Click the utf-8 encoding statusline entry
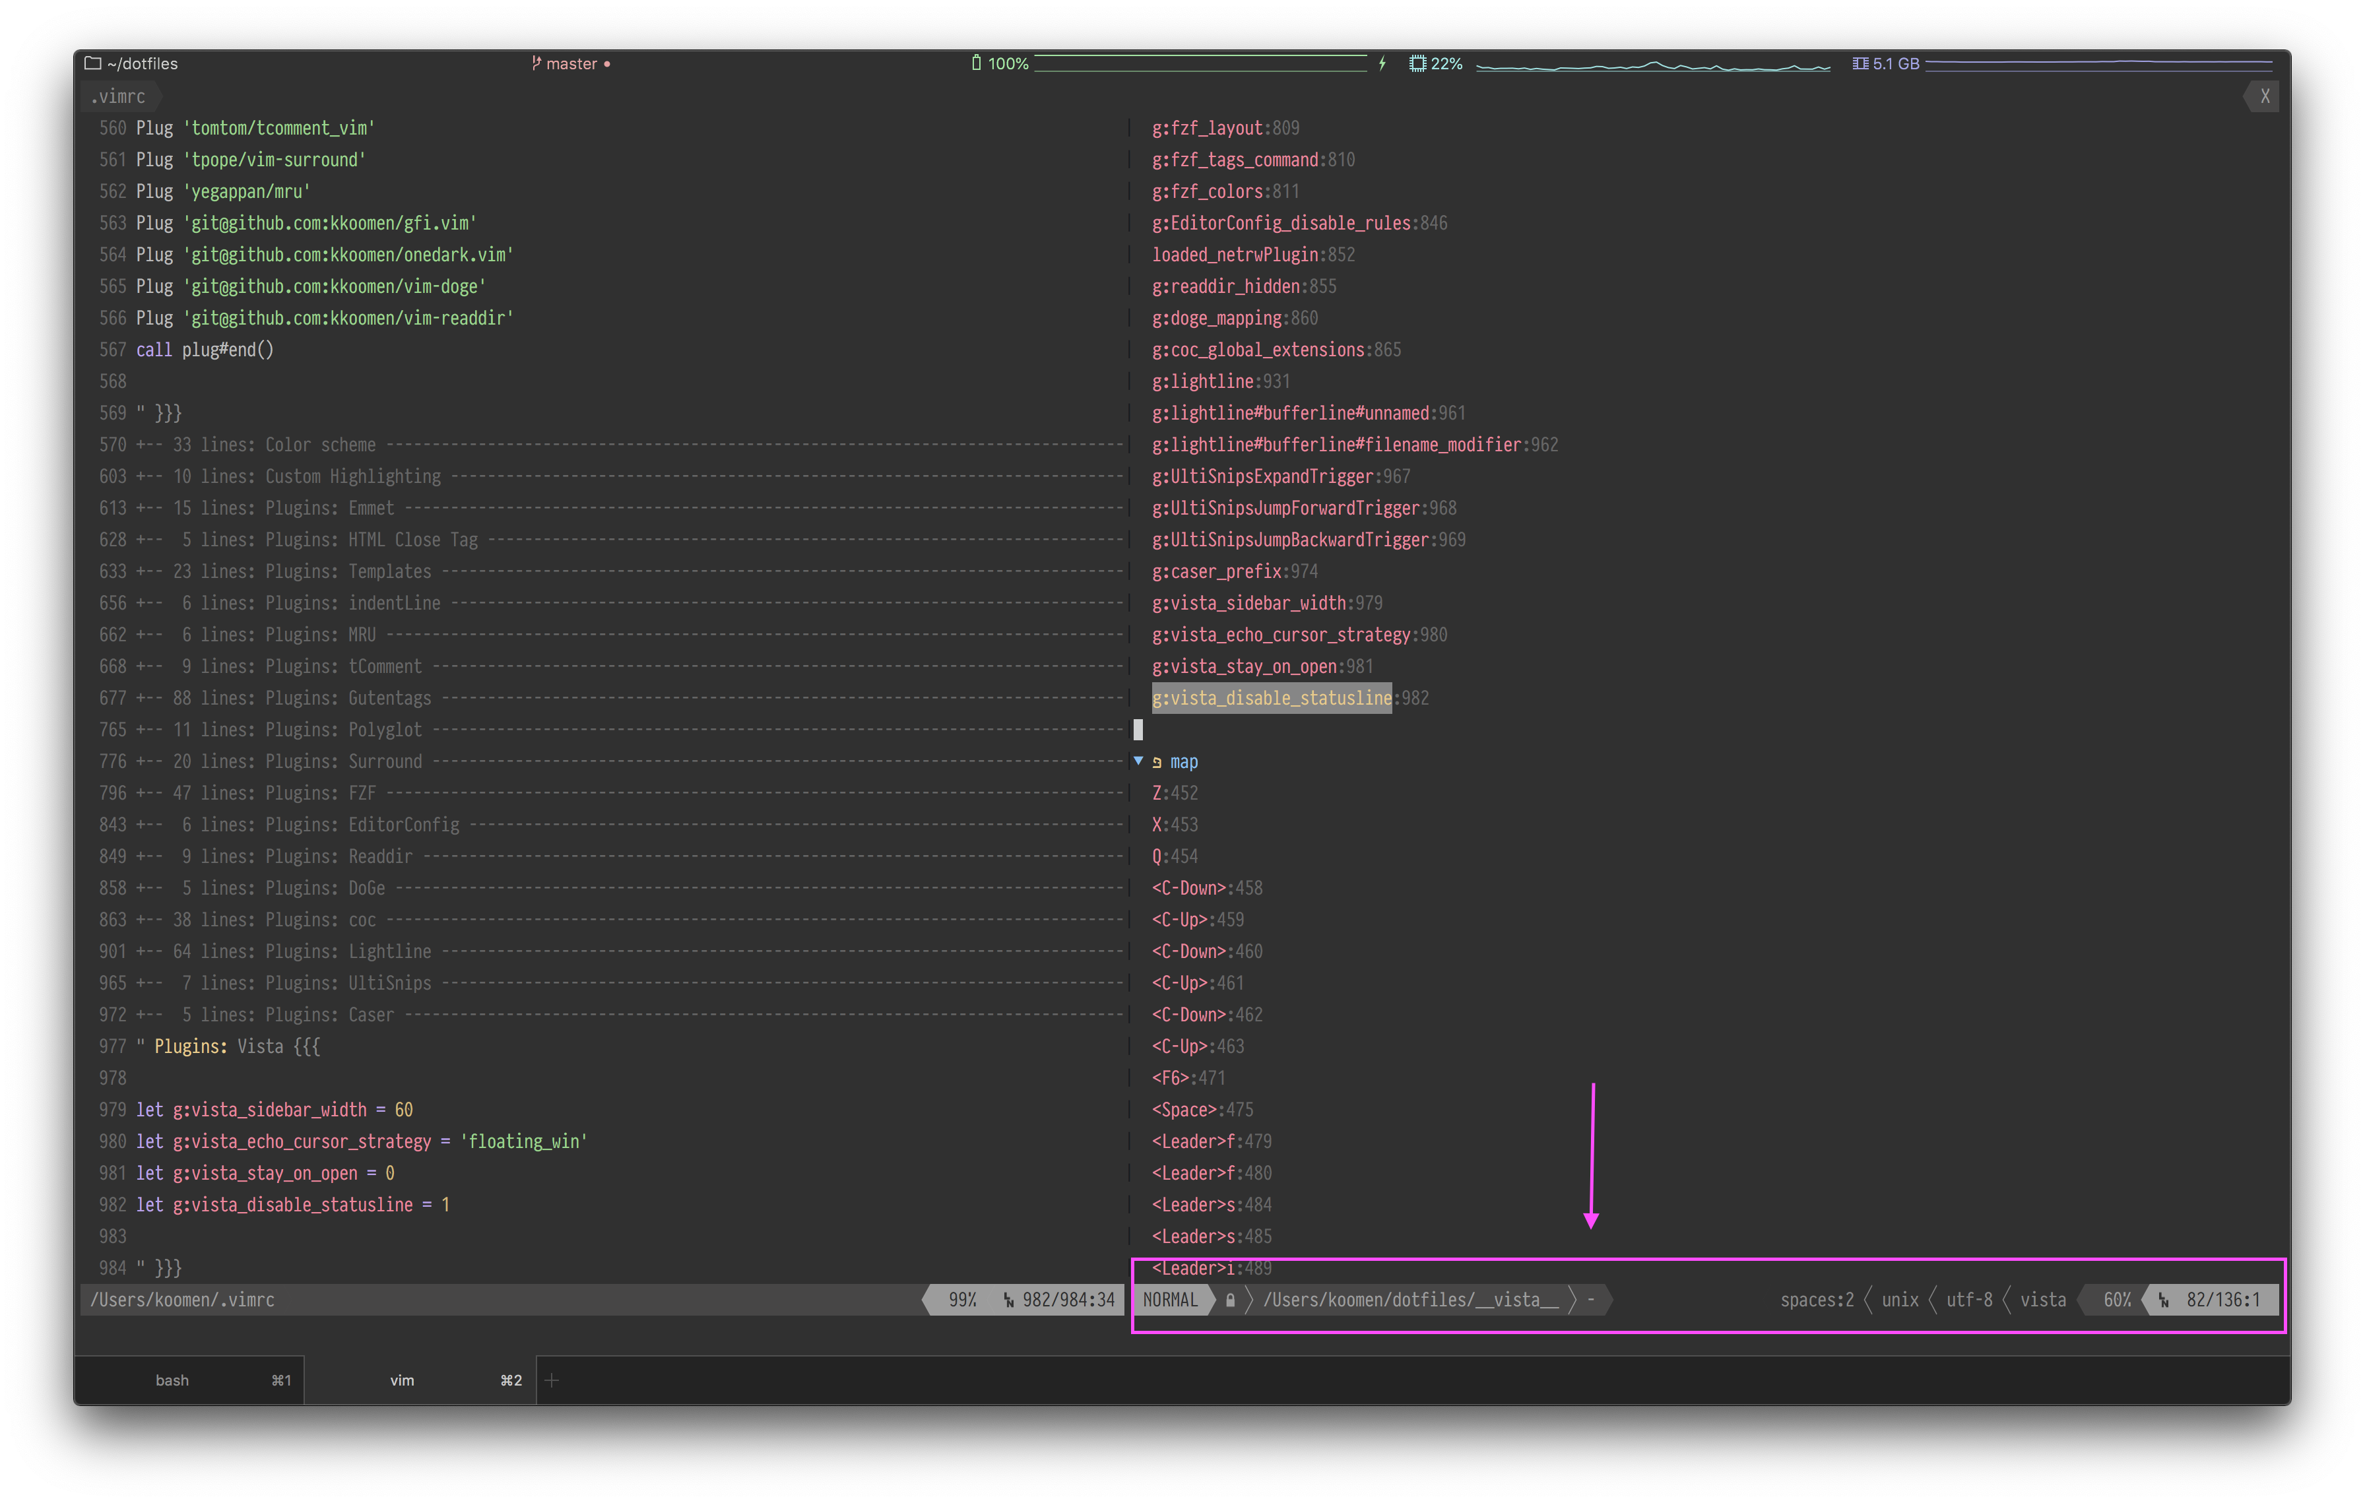 click(x=1969, y=1300)
